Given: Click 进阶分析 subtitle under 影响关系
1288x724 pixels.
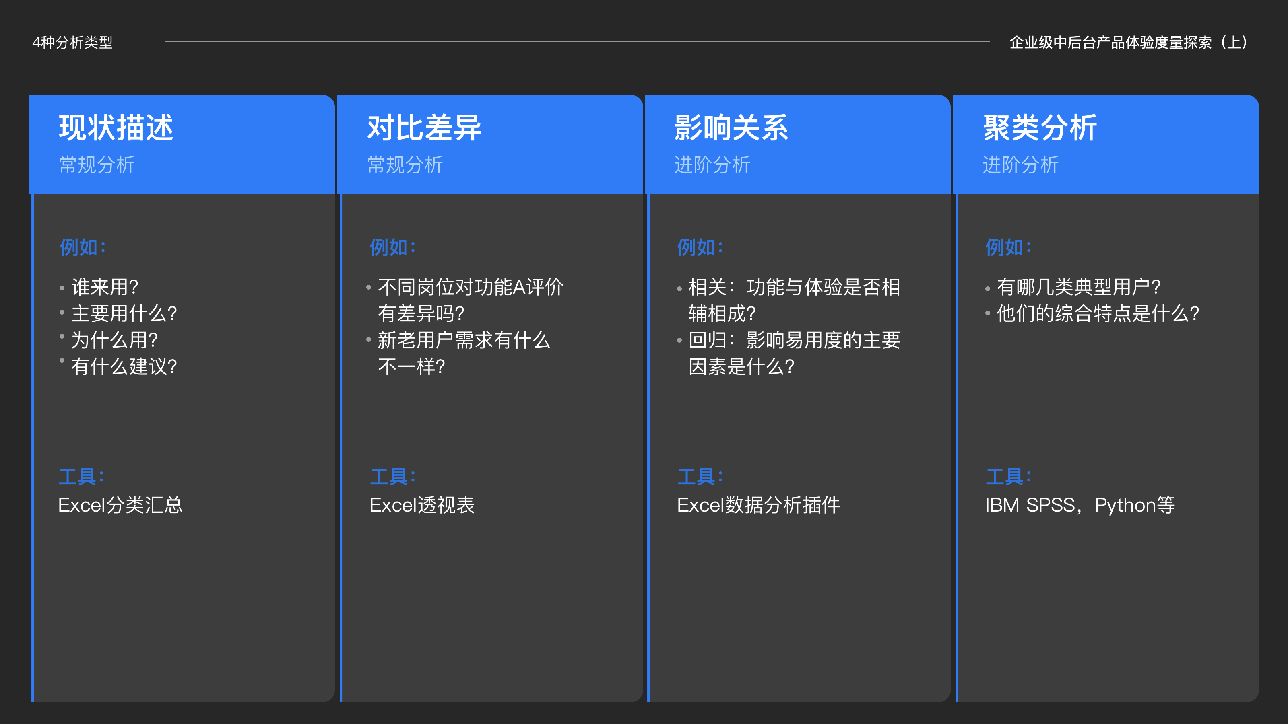Looking at the screenshot, I should [712, 165].
